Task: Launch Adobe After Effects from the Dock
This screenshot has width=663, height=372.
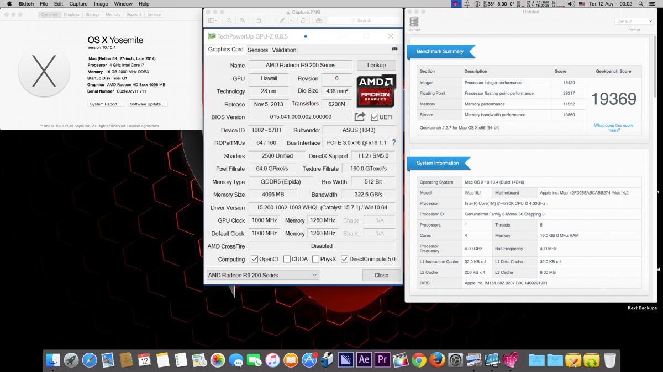Action: click(364, 360)
